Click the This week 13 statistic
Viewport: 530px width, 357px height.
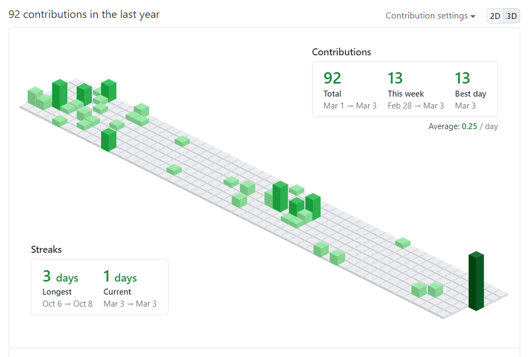[395, 78]
